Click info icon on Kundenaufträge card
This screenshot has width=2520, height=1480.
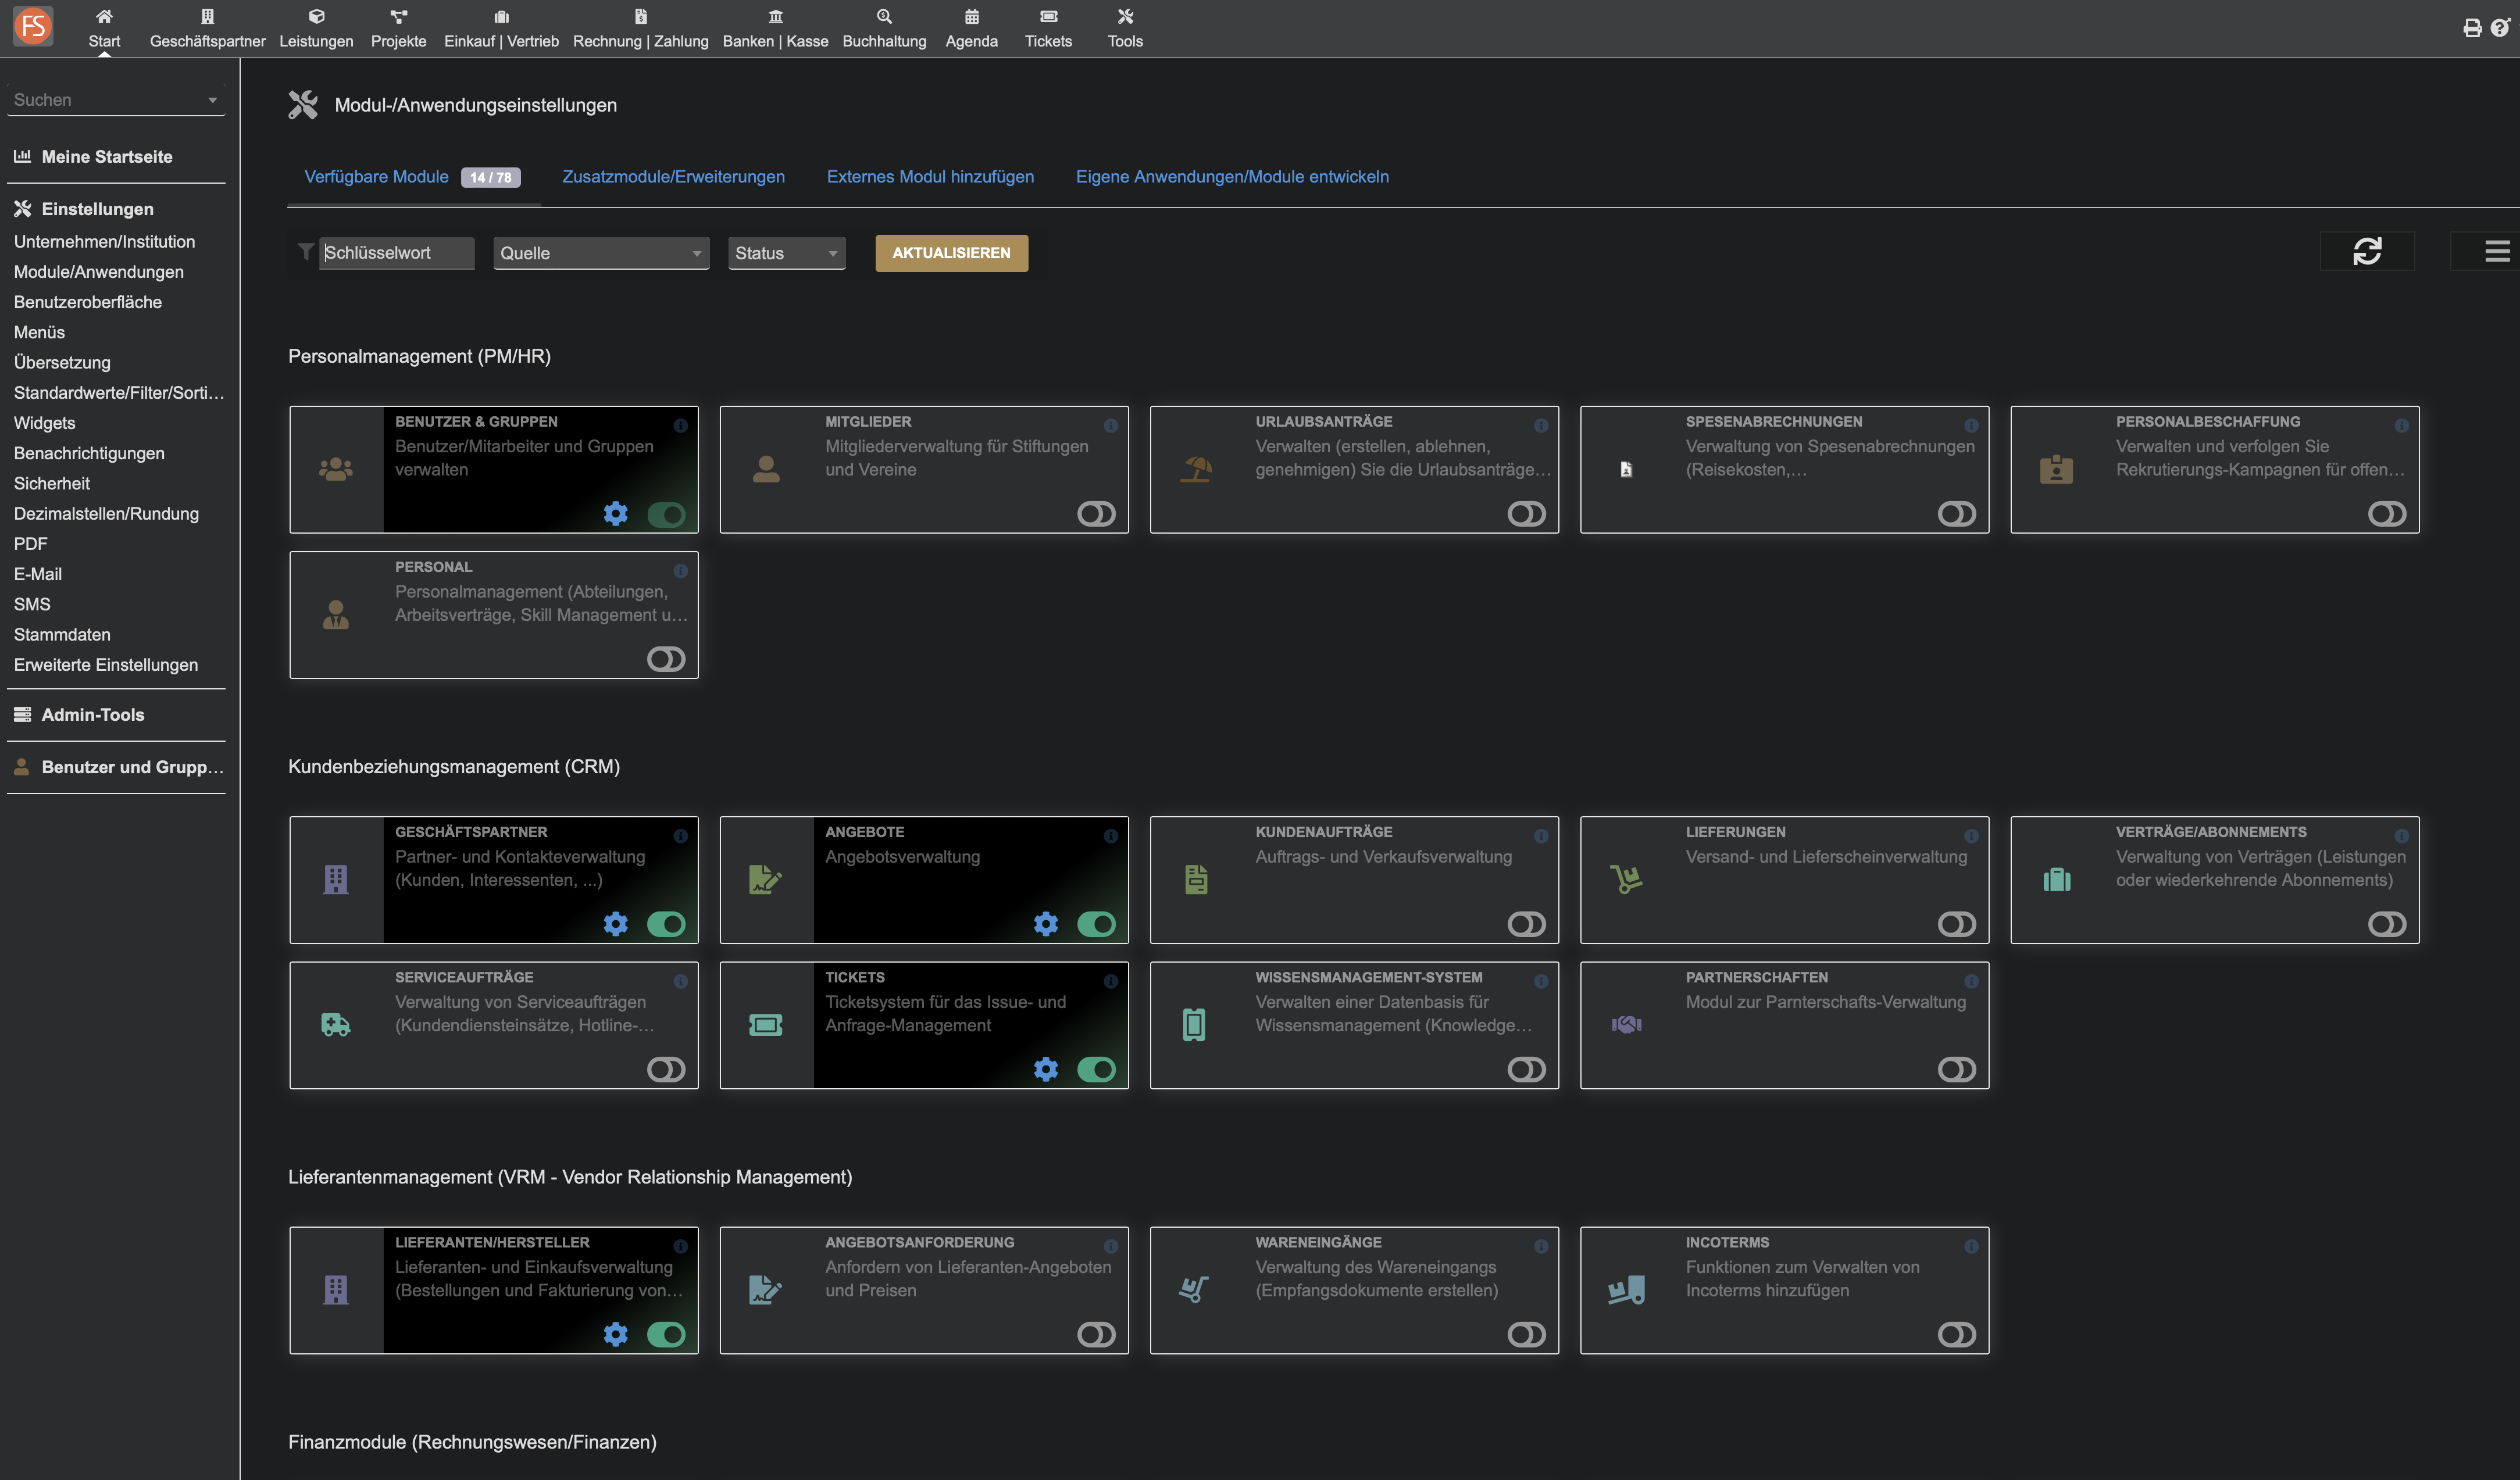point(1541,836)
